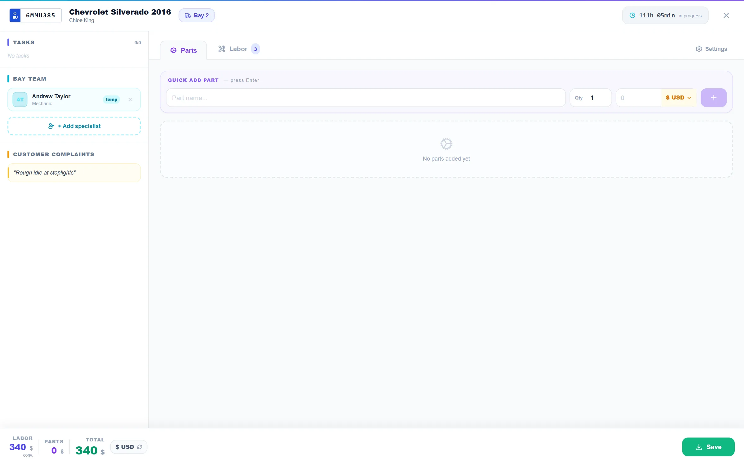Click the wrench icon in Labor tab
Viewport: 744px width, 465px height.
(x=222, y=49)
